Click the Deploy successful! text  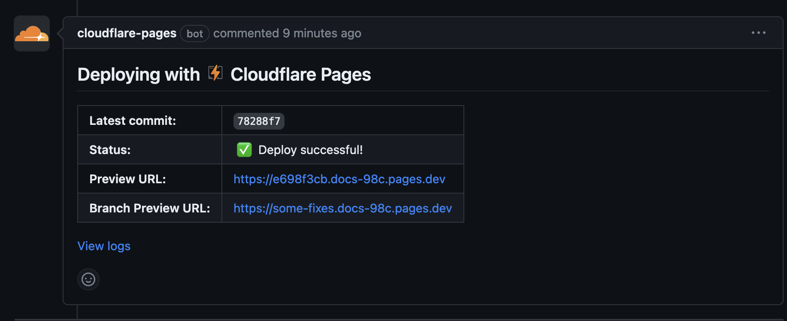[x=310, y=150]
